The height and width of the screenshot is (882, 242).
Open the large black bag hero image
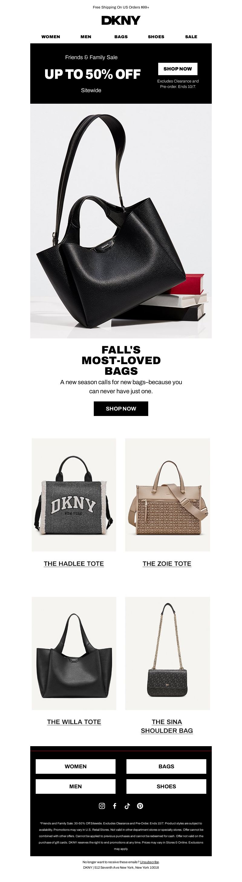click(x=121, y=221)
